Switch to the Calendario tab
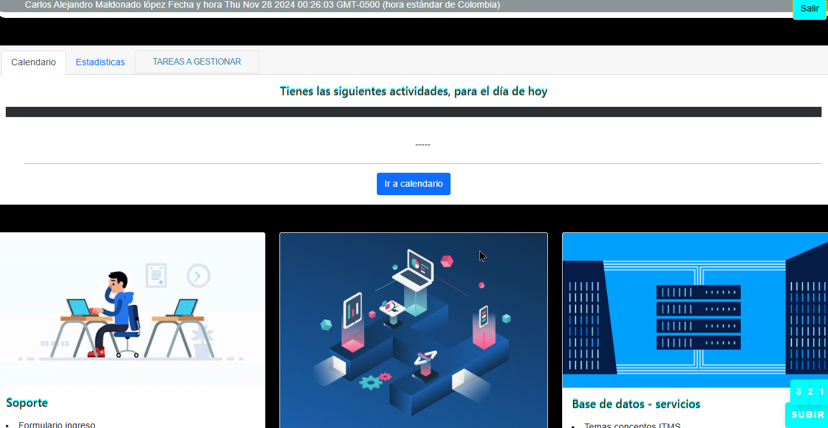Screen dimensions: 828x428 pyautogui.click(x=33, y=63)
